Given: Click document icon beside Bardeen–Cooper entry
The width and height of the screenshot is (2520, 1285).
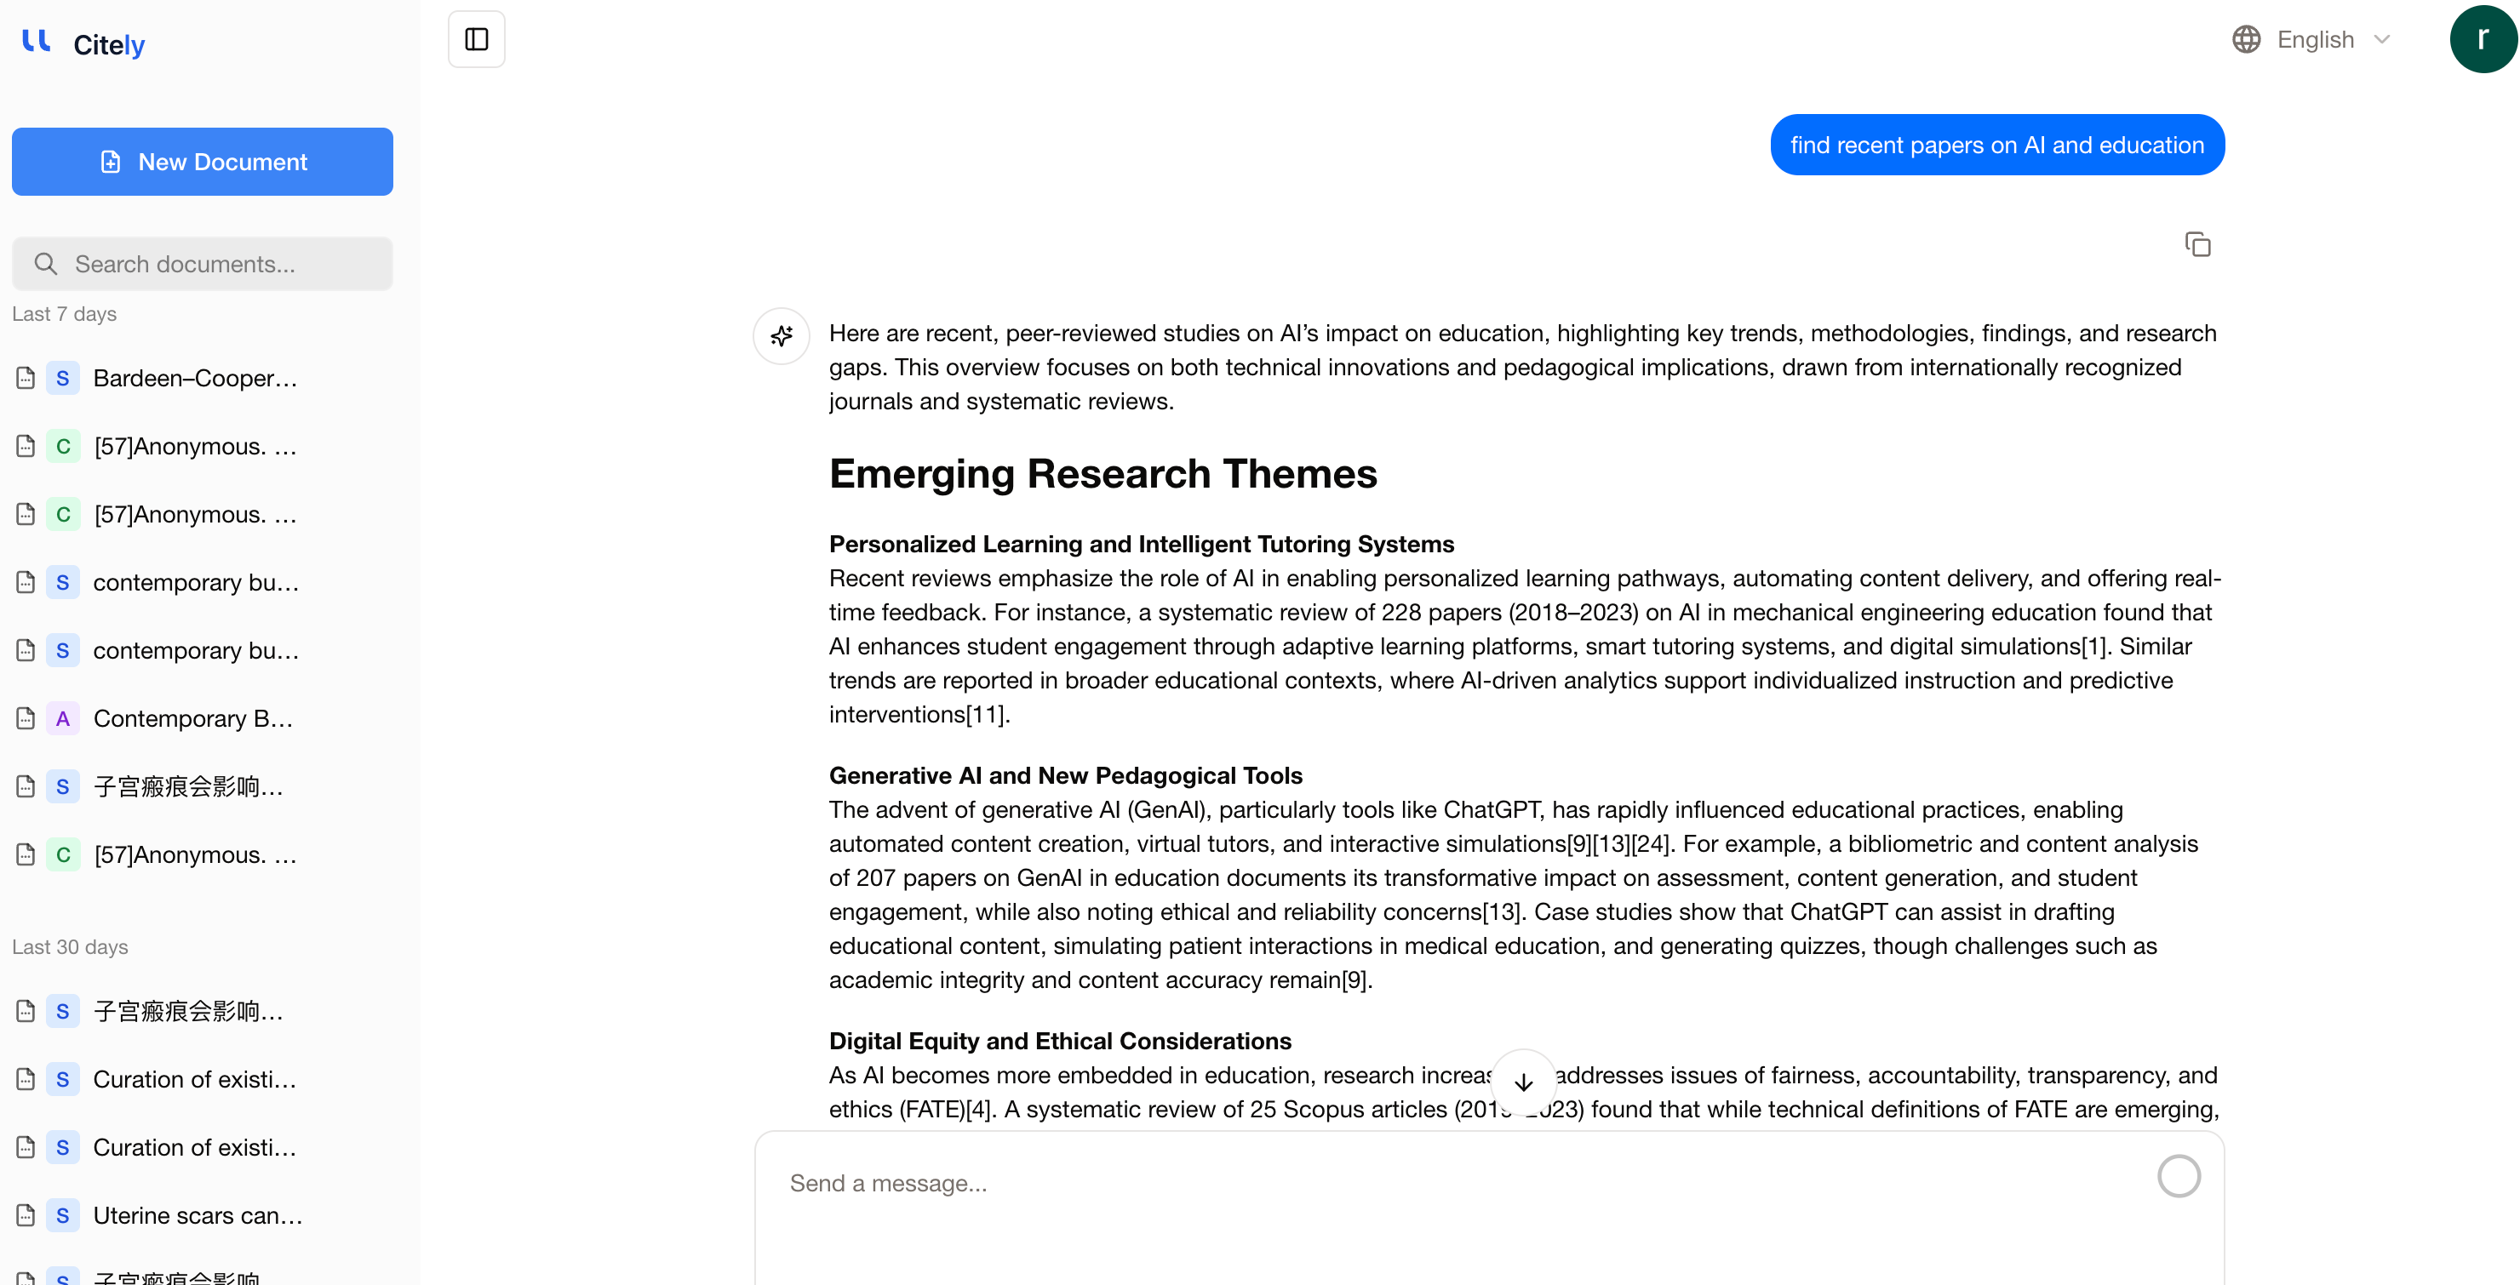Looking at the screenshot, I should coord(26,379).
